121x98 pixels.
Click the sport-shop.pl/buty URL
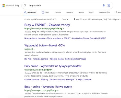[x=40, y=90]
